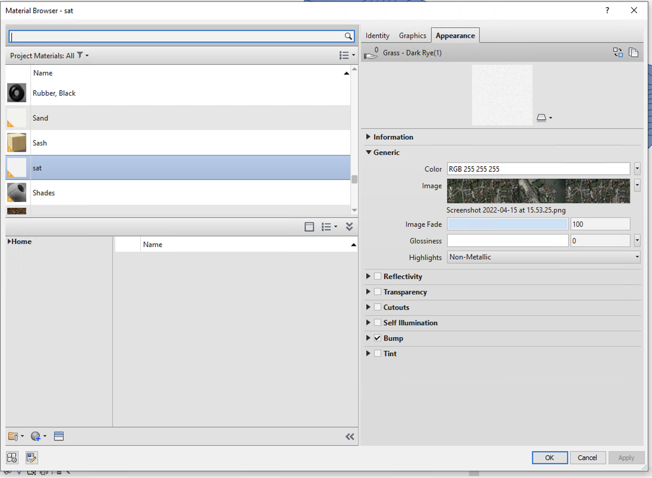Open the material search field magnifier
Image resolution: width=652 pixels, height=478 pixels.
tap(349, 36)
